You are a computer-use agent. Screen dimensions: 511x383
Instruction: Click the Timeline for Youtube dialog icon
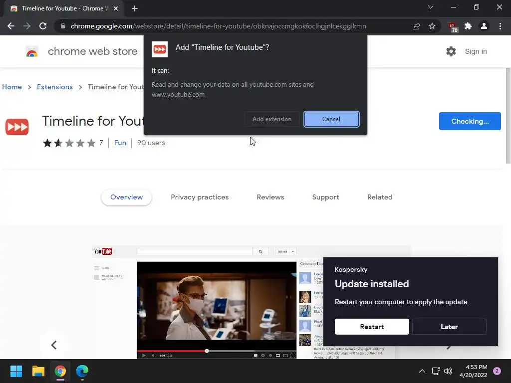160,49
